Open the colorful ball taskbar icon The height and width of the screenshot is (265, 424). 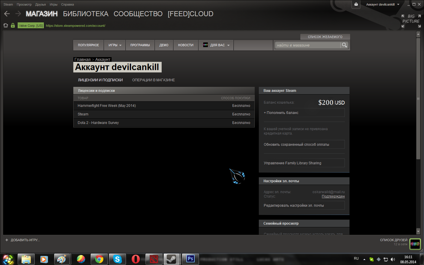81,259
